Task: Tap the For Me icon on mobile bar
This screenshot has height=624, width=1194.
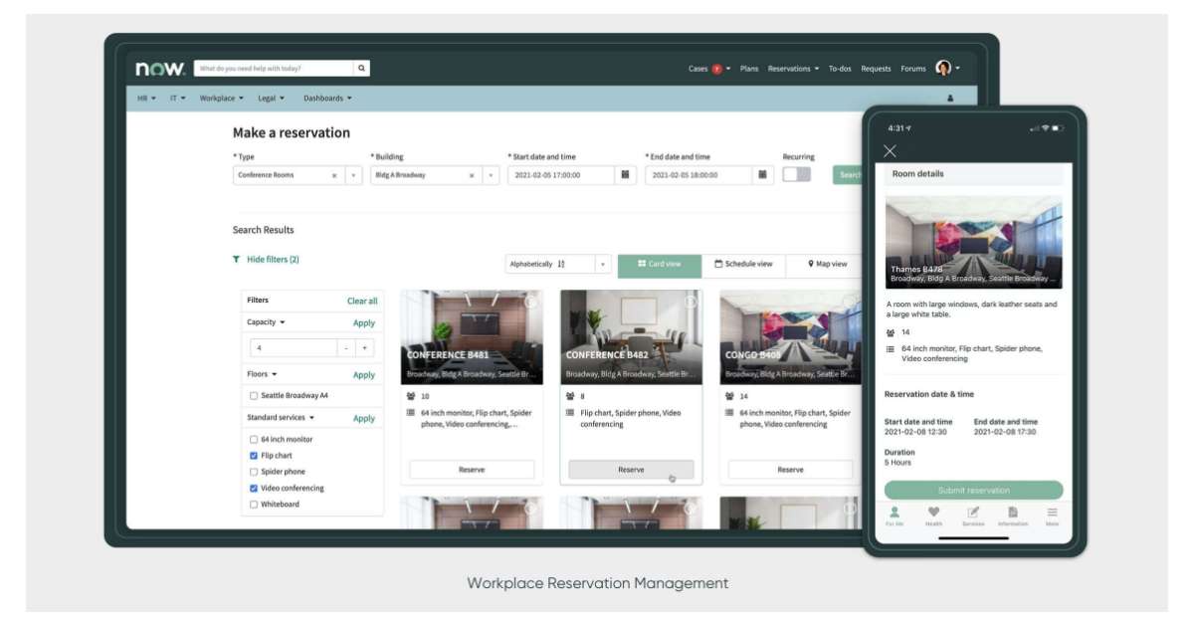Action: (x=895, y=512)
